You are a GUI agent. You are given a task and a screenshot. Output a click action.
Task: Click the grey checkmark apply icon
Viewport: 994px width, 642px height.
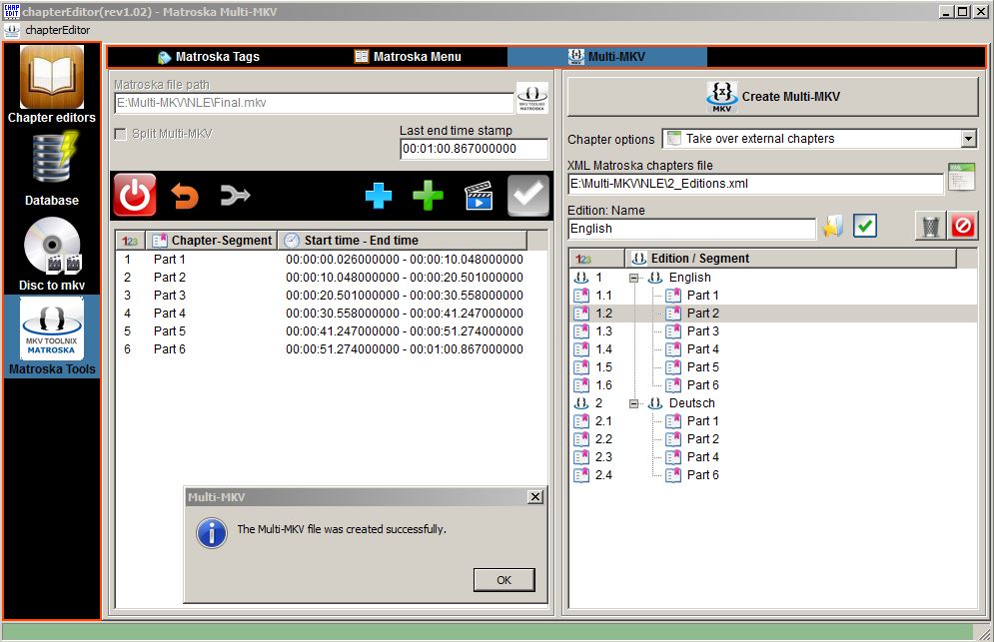click(528, 196)
